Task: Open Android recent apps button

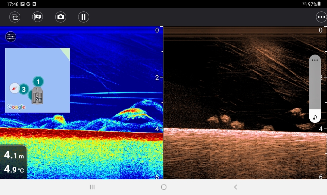Action: point(92,187)
